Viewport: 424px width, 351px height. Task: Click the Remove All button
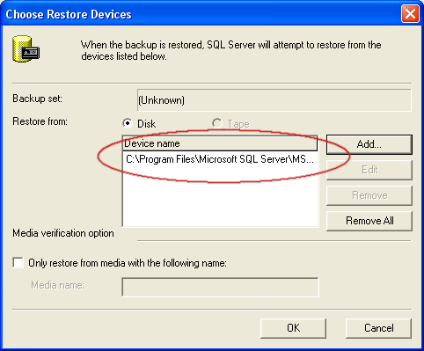click(x=369, y=221)
